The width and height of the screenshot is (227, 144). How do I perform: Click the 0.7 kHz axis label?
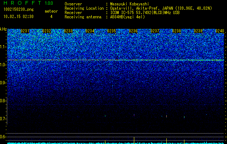(x=3, y=119)
